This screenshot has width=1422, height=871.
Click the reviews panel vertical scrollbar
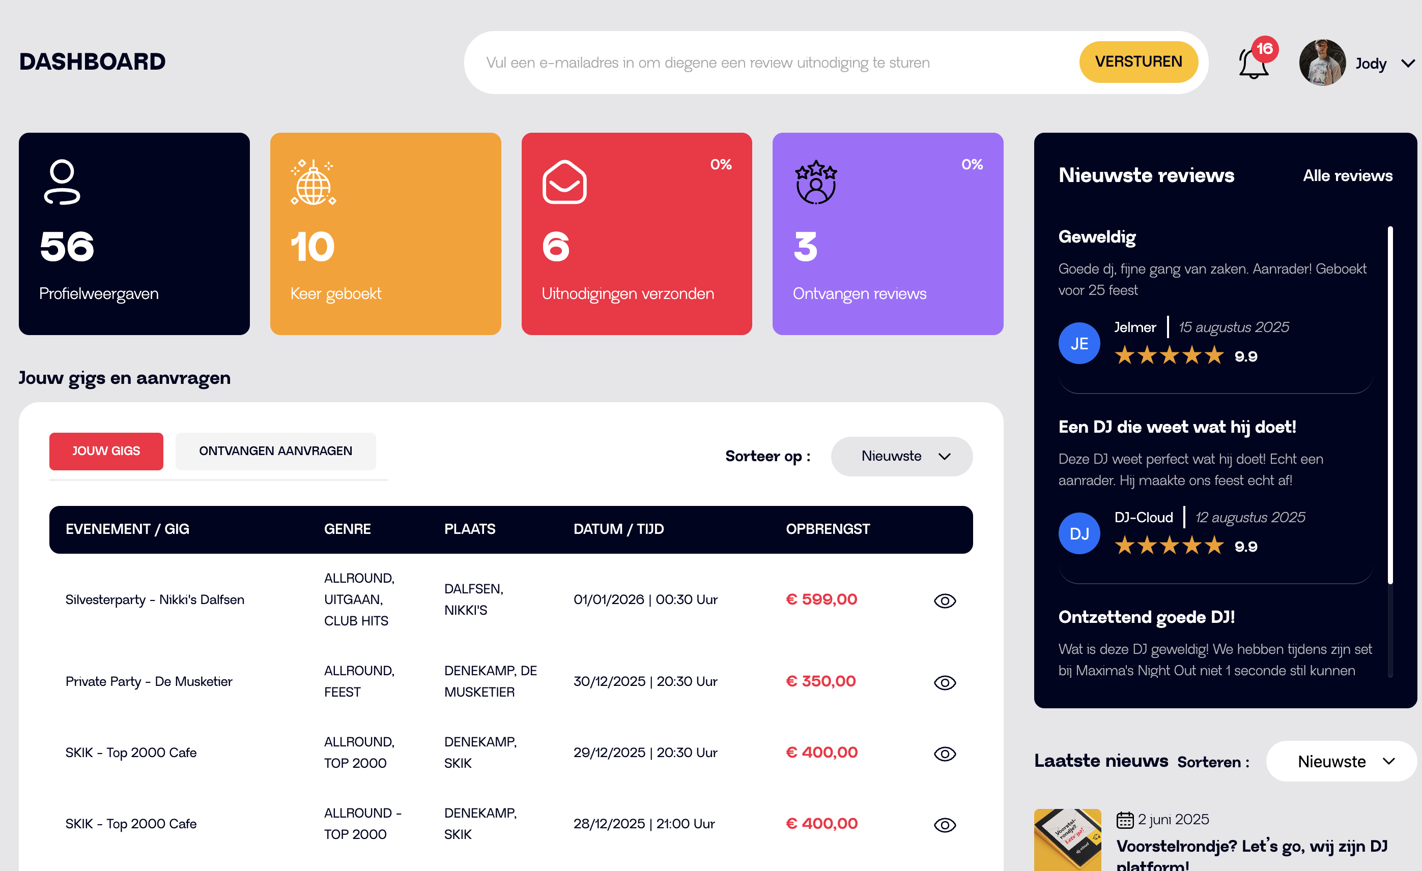(1389, 404)
